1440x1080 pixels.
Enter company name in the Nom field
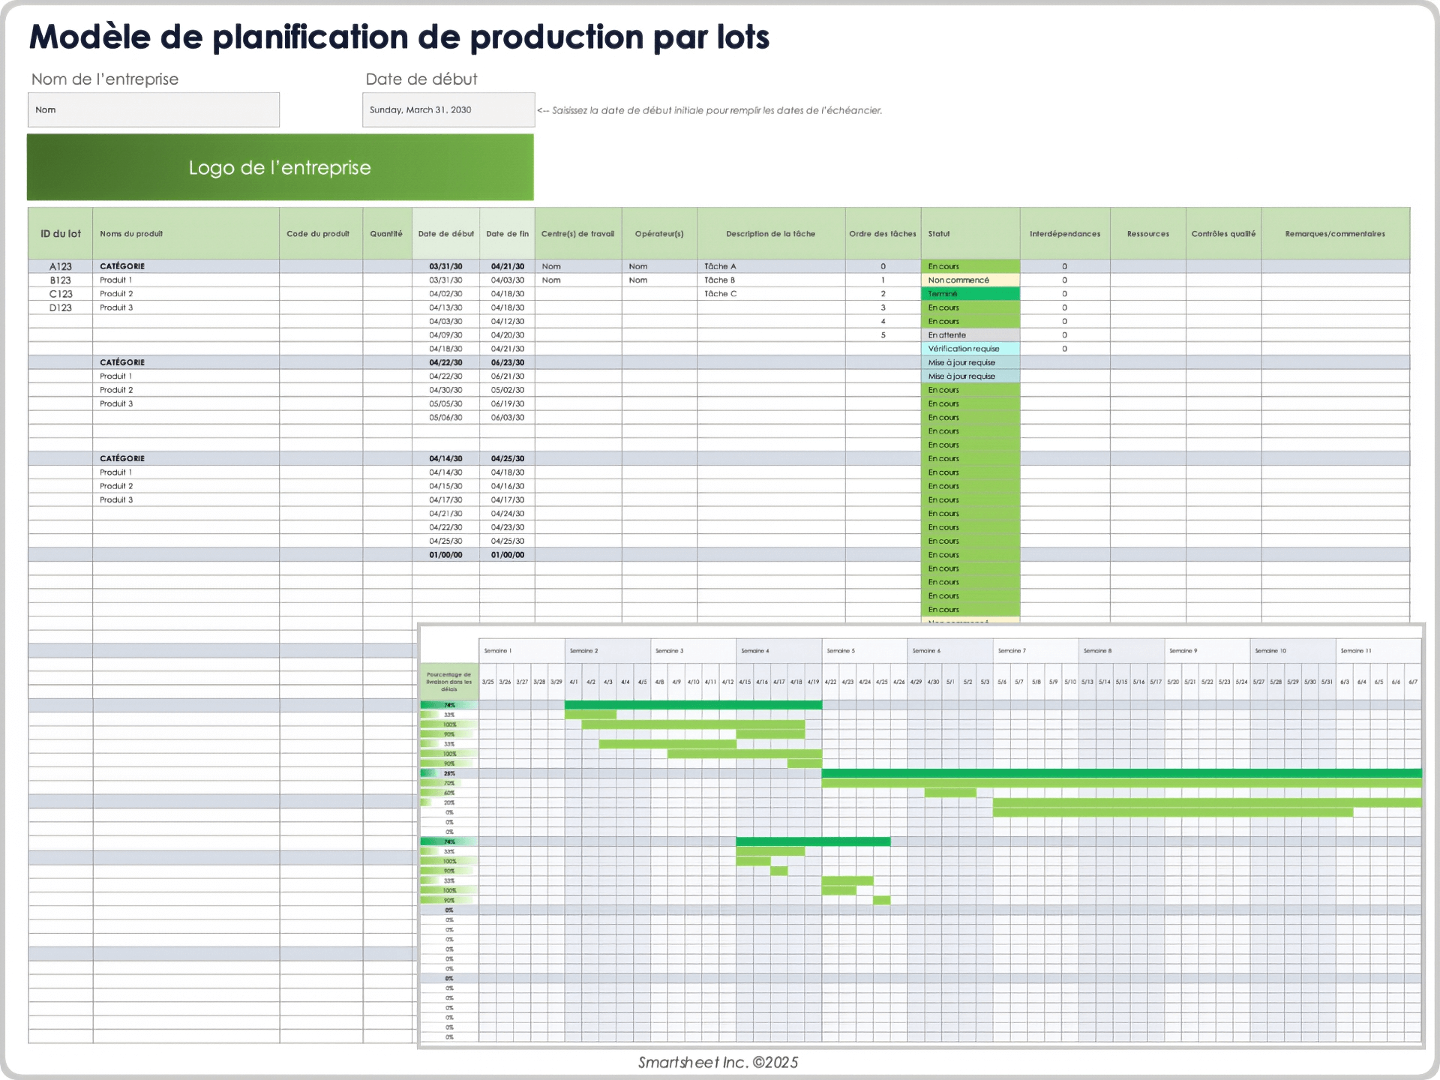[x=153, y=109]
